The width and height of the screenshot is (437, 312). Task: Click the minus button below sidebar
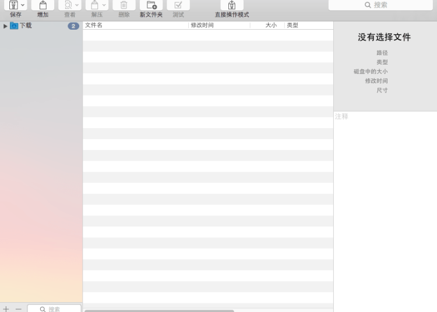pos(18,309)
